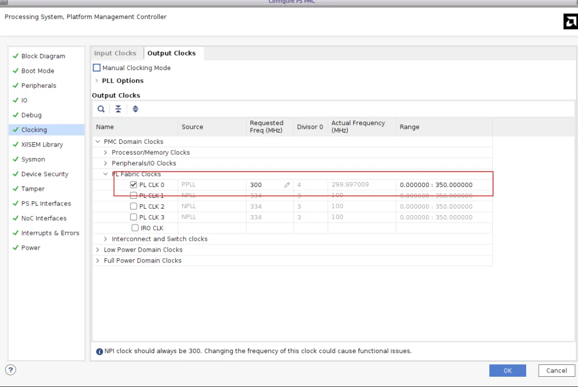The image size is (578, 387).
Task: Click the search icon in Output Clocks toolbar
Action: pyautogui.click(x=101, y=109)
